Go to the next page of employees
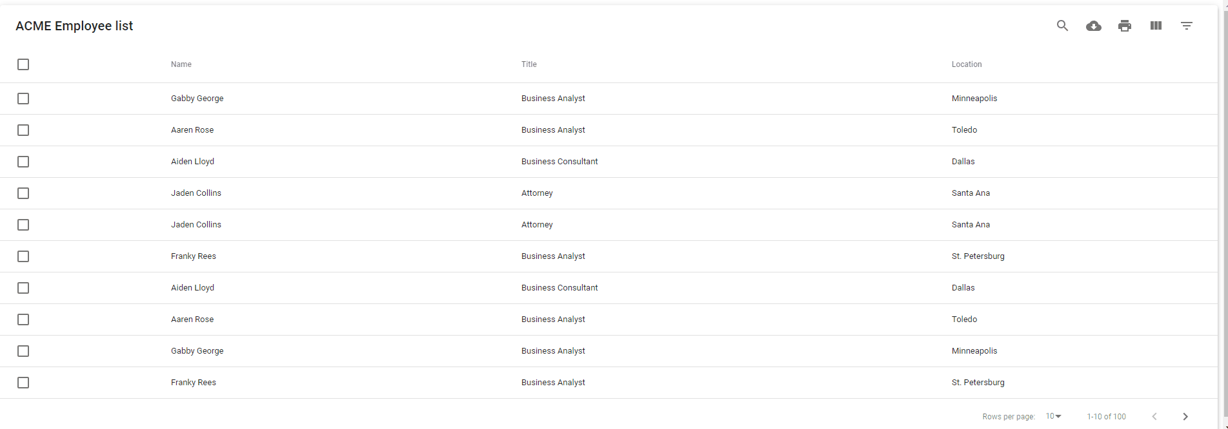1228x429 pixels. click(x=1185, y=416)
